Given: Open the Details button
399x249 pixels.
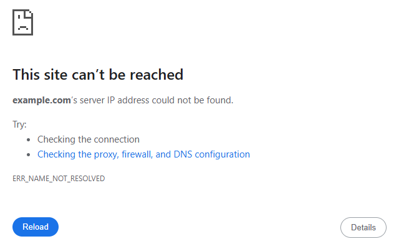Looking at the screenshot, I should pos(363,227).
